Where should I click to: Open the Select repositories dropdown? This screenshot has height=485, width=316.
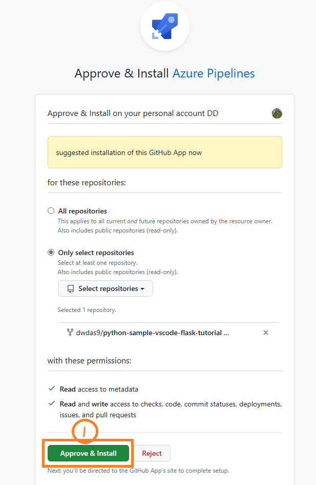click(105, 288)
